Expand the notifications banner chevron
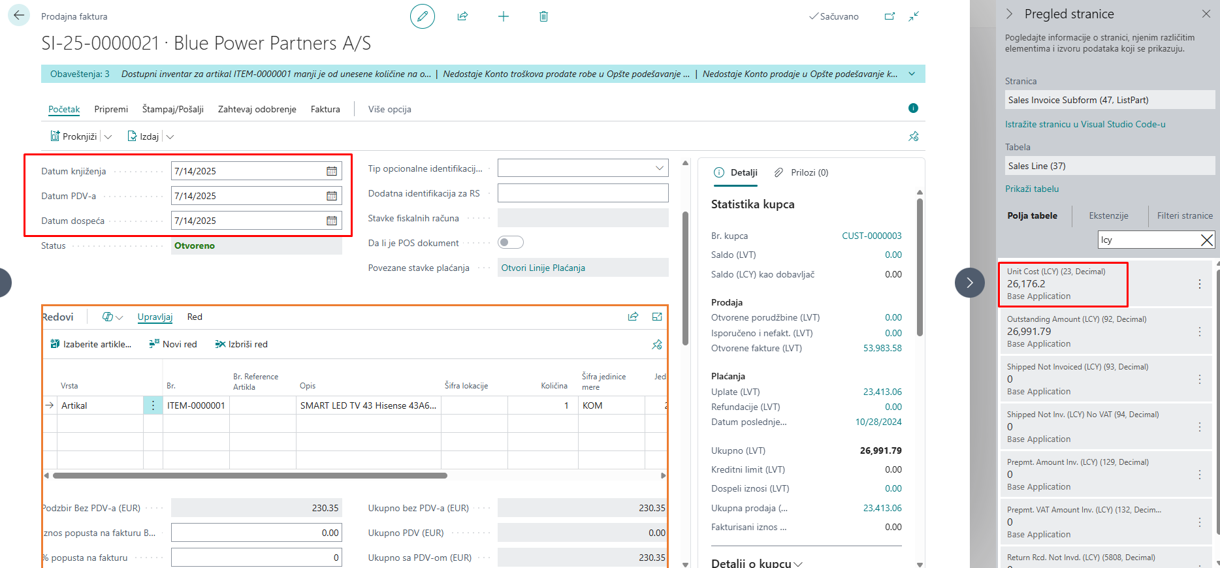The width and height of the screenshot is (1220, 568). click(912, 74)
